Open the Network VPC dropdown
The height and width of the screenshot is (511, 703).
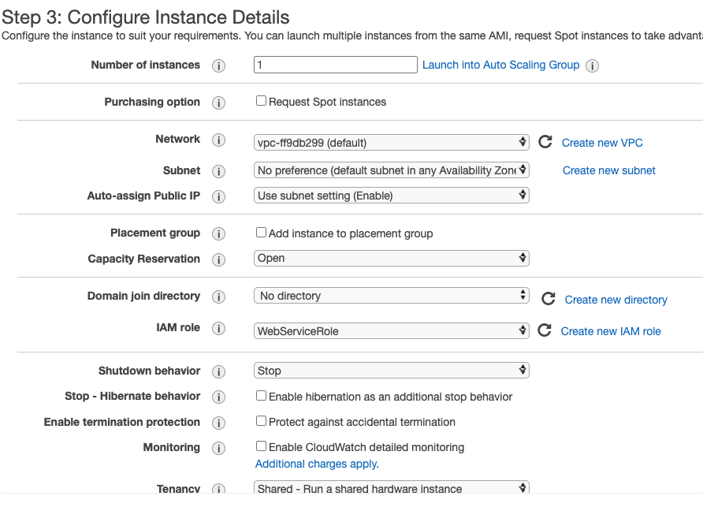pos(392,143)
